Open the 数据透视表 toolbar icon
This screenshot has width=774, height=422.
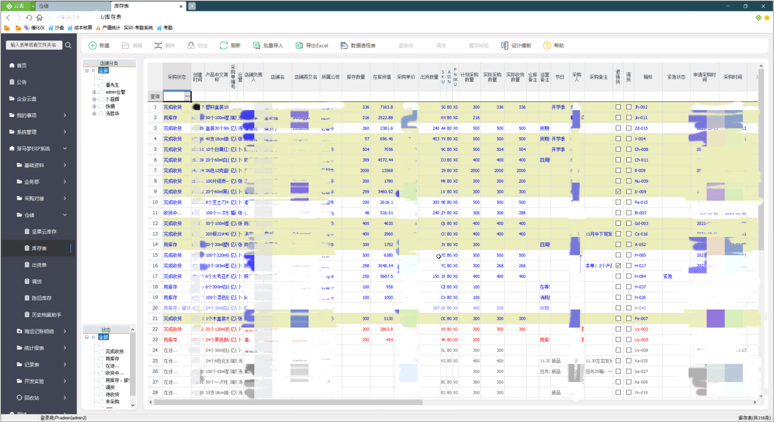344,46
